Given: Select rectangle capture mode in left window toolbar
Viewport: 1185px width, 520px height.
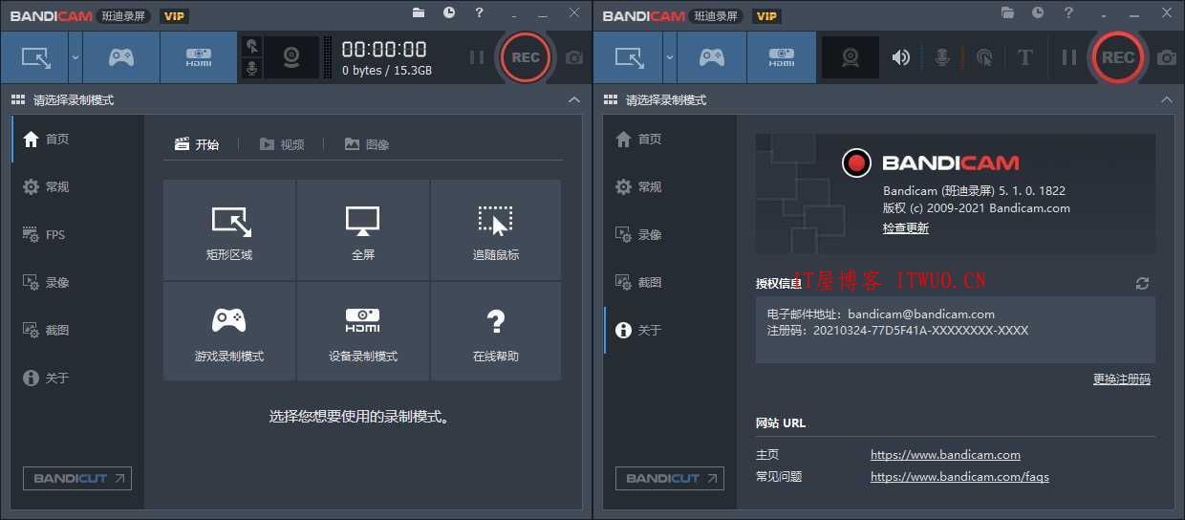Looking at the screenshot, I should [36, 57].
